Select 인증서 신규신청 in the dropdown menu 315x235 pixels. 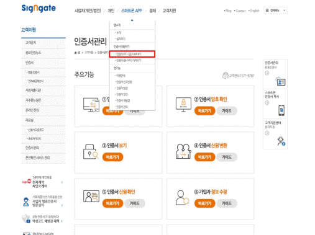click(x=124, y=82)
